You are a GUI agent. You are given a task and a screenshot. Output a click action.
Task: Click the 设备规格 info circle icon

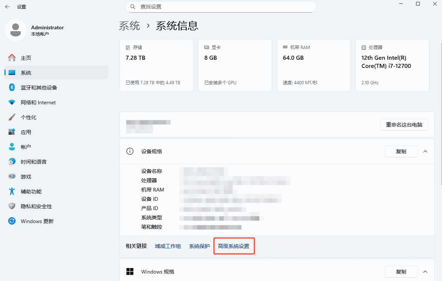point(130,151)
